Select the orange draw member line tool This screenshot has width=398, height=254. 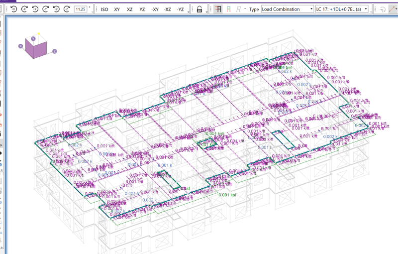[x=392, y=9]
